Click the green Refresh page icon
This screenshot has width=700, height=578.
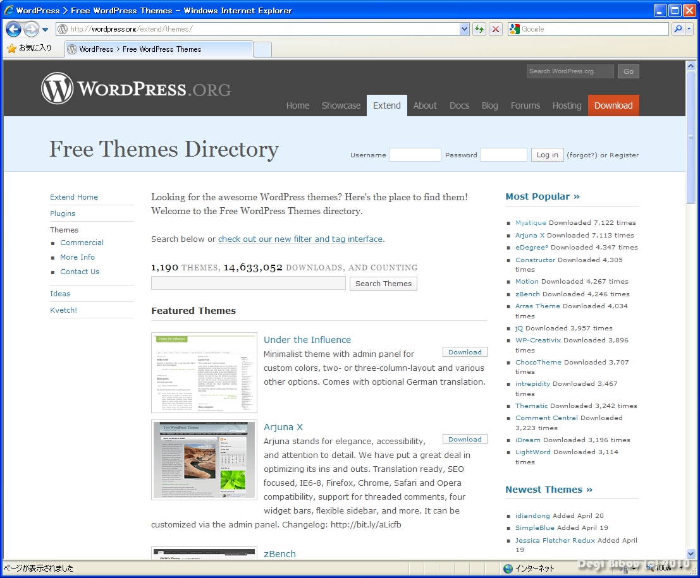tap(479, 29)
